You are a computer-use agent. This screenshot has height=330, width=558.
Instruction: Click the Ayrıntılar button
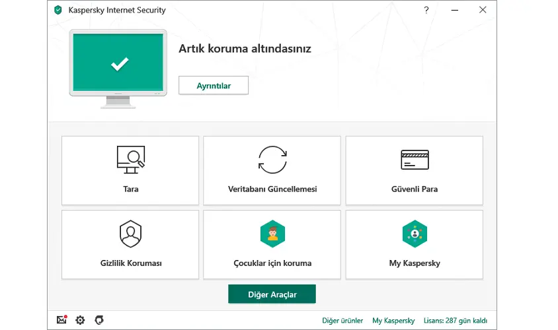[214, 85]
